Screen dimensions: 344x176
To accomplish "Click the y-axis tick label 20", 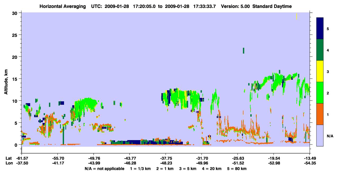I will (15, 57).
